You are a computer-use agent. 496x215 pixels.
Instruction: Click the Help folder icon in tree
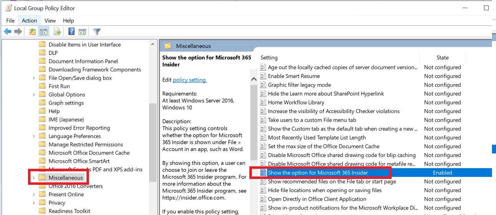click(42, 111)
